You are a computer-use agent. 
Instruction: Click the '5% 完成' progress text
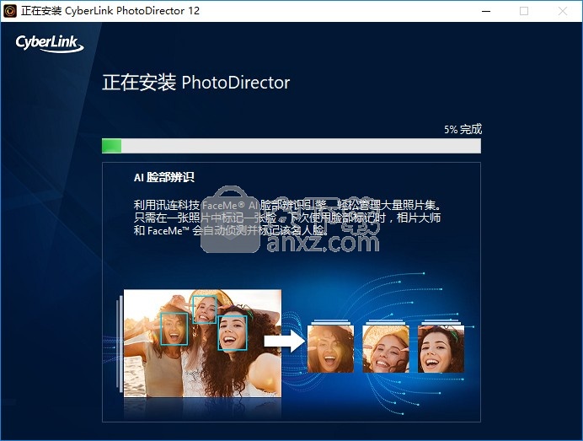(x=463, y=129)
